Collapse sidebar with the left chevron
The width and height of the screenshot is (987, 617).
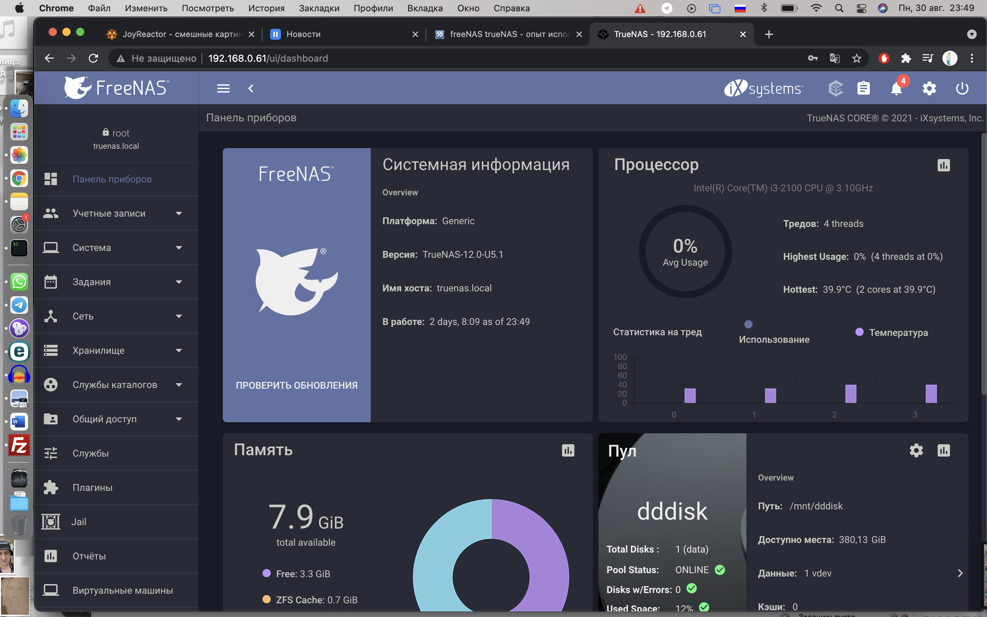pyautogui.click(x=251, y=88)
